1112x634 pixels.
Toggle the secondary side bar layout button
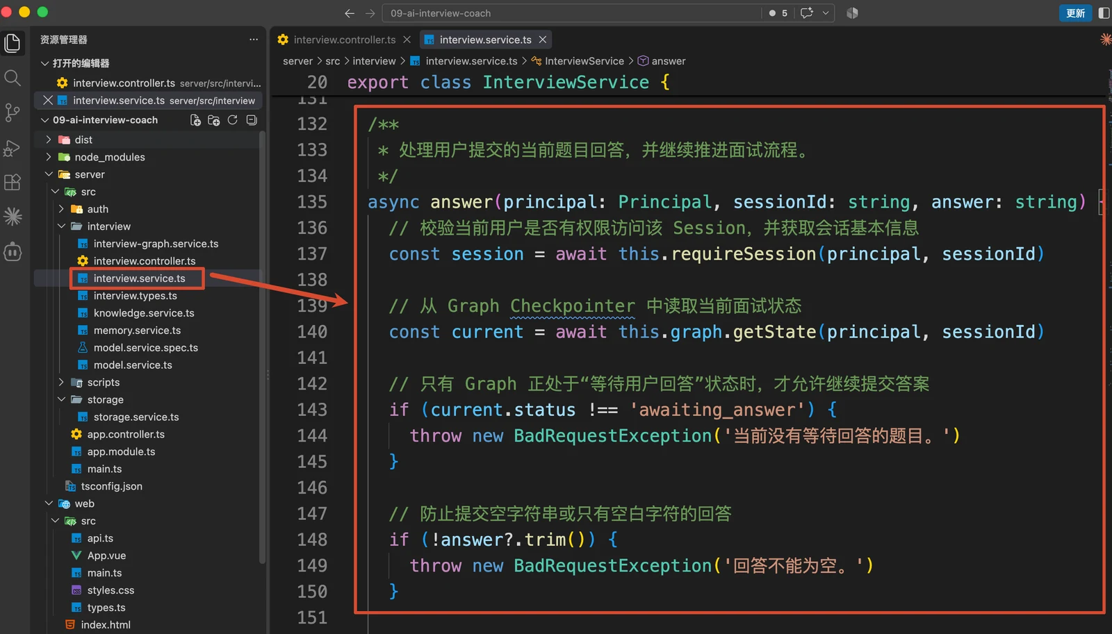pyautogui.click(x=1104, y=13)
